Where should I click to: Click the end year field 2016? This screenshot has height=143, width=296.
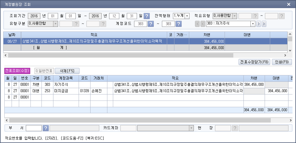click(95, 16)
